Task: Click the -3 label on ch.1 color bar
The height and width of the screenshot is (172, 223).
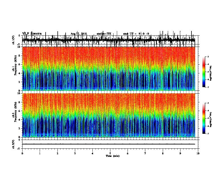Action: coord(208,56)
